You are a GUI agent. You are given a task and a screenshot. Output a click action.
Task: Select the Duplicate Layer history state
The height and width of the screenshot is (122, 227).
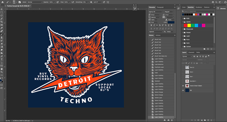(x=161, y=67)
